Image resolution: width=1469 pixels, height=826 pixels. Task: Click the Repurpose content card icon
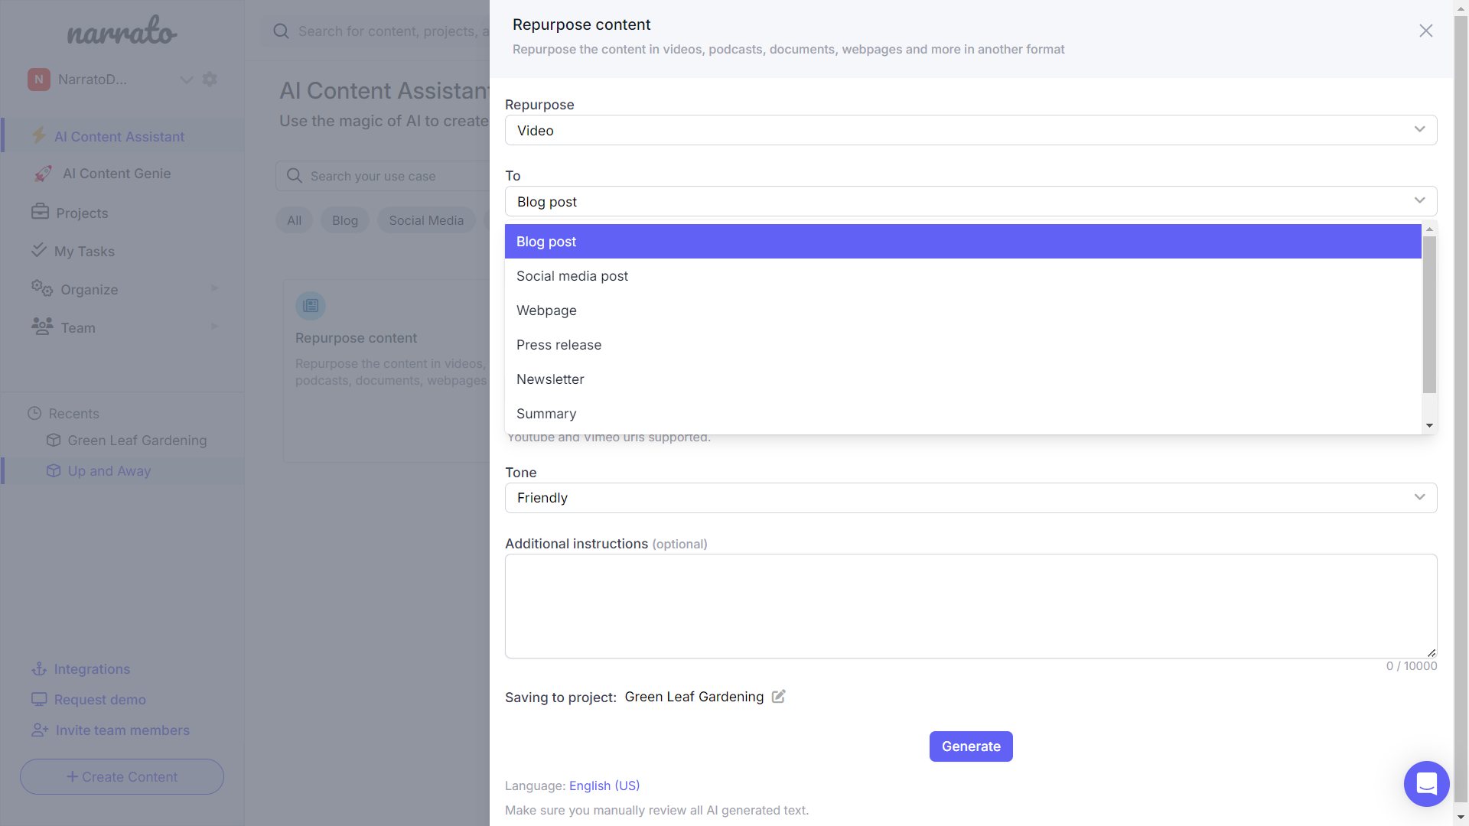pos(311,306)
